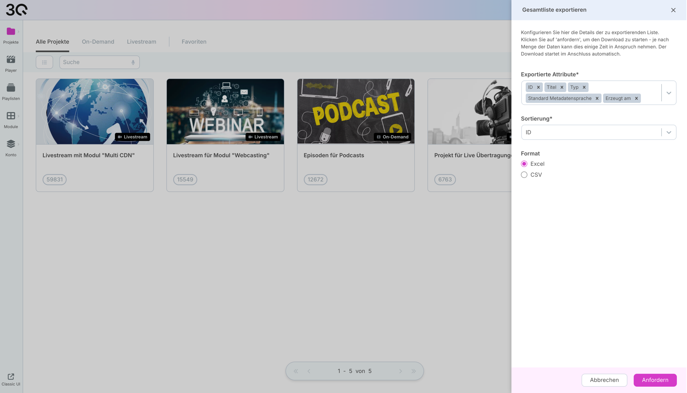
Task: Click the Module grid icon
Action: click(x=11, y=116)
